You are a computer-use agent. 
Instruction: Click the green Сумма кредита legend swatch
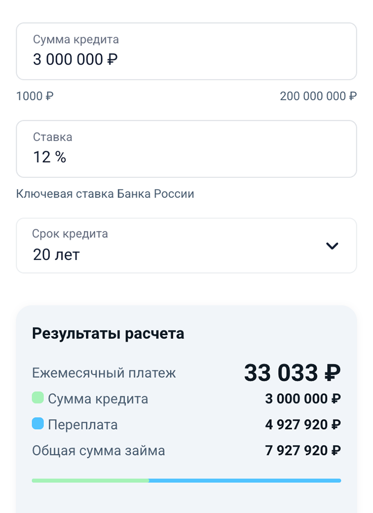pos(38,398)
